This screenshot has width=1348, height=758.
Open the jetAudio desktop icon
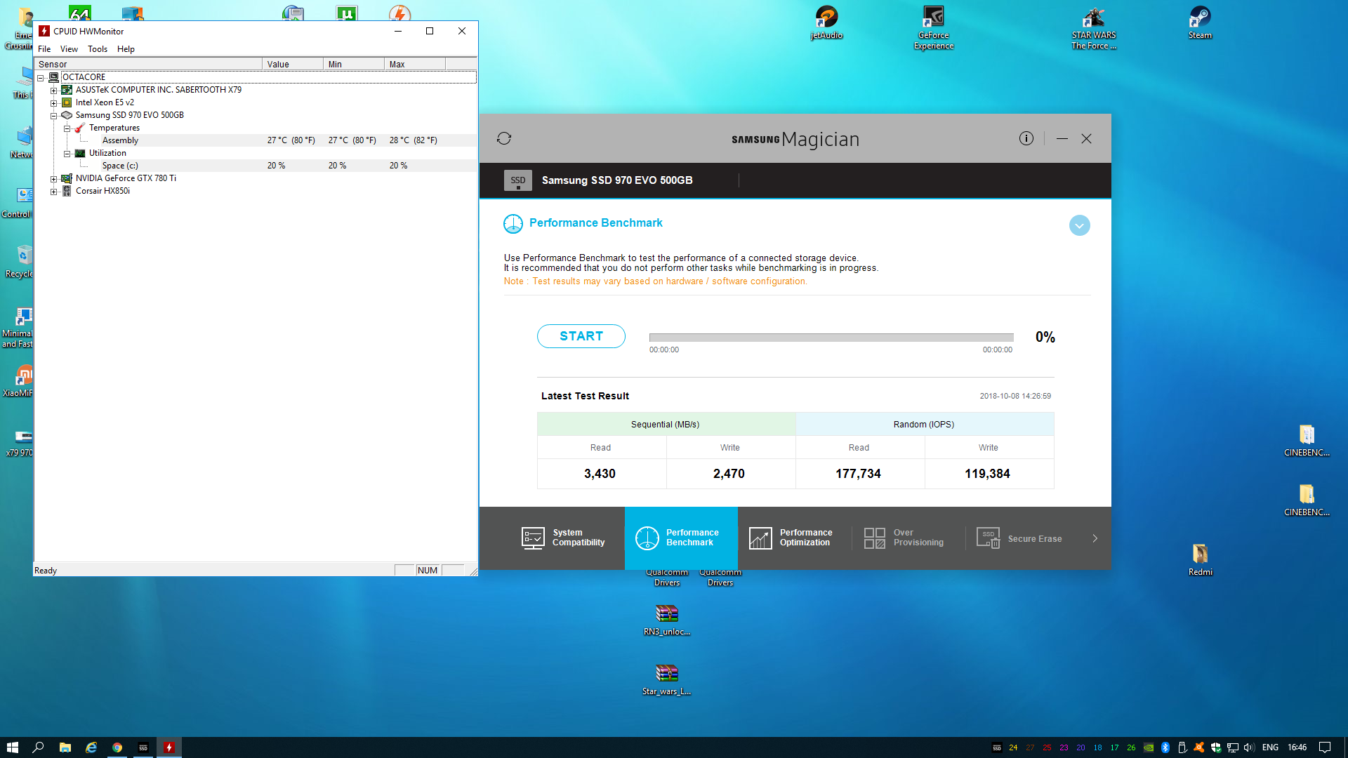pyautogui.click(x=826, y=22)
